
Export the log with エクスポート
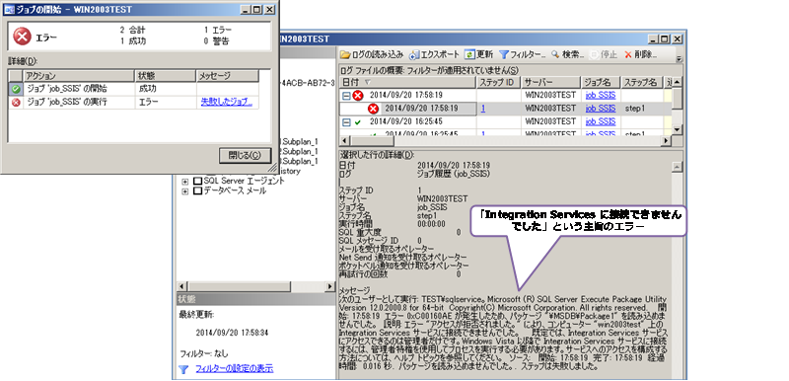pos(434,54)
